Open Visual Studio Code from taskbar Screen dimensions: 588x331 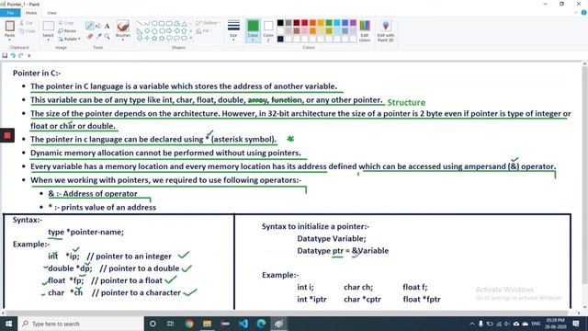[x=243, y=324]
